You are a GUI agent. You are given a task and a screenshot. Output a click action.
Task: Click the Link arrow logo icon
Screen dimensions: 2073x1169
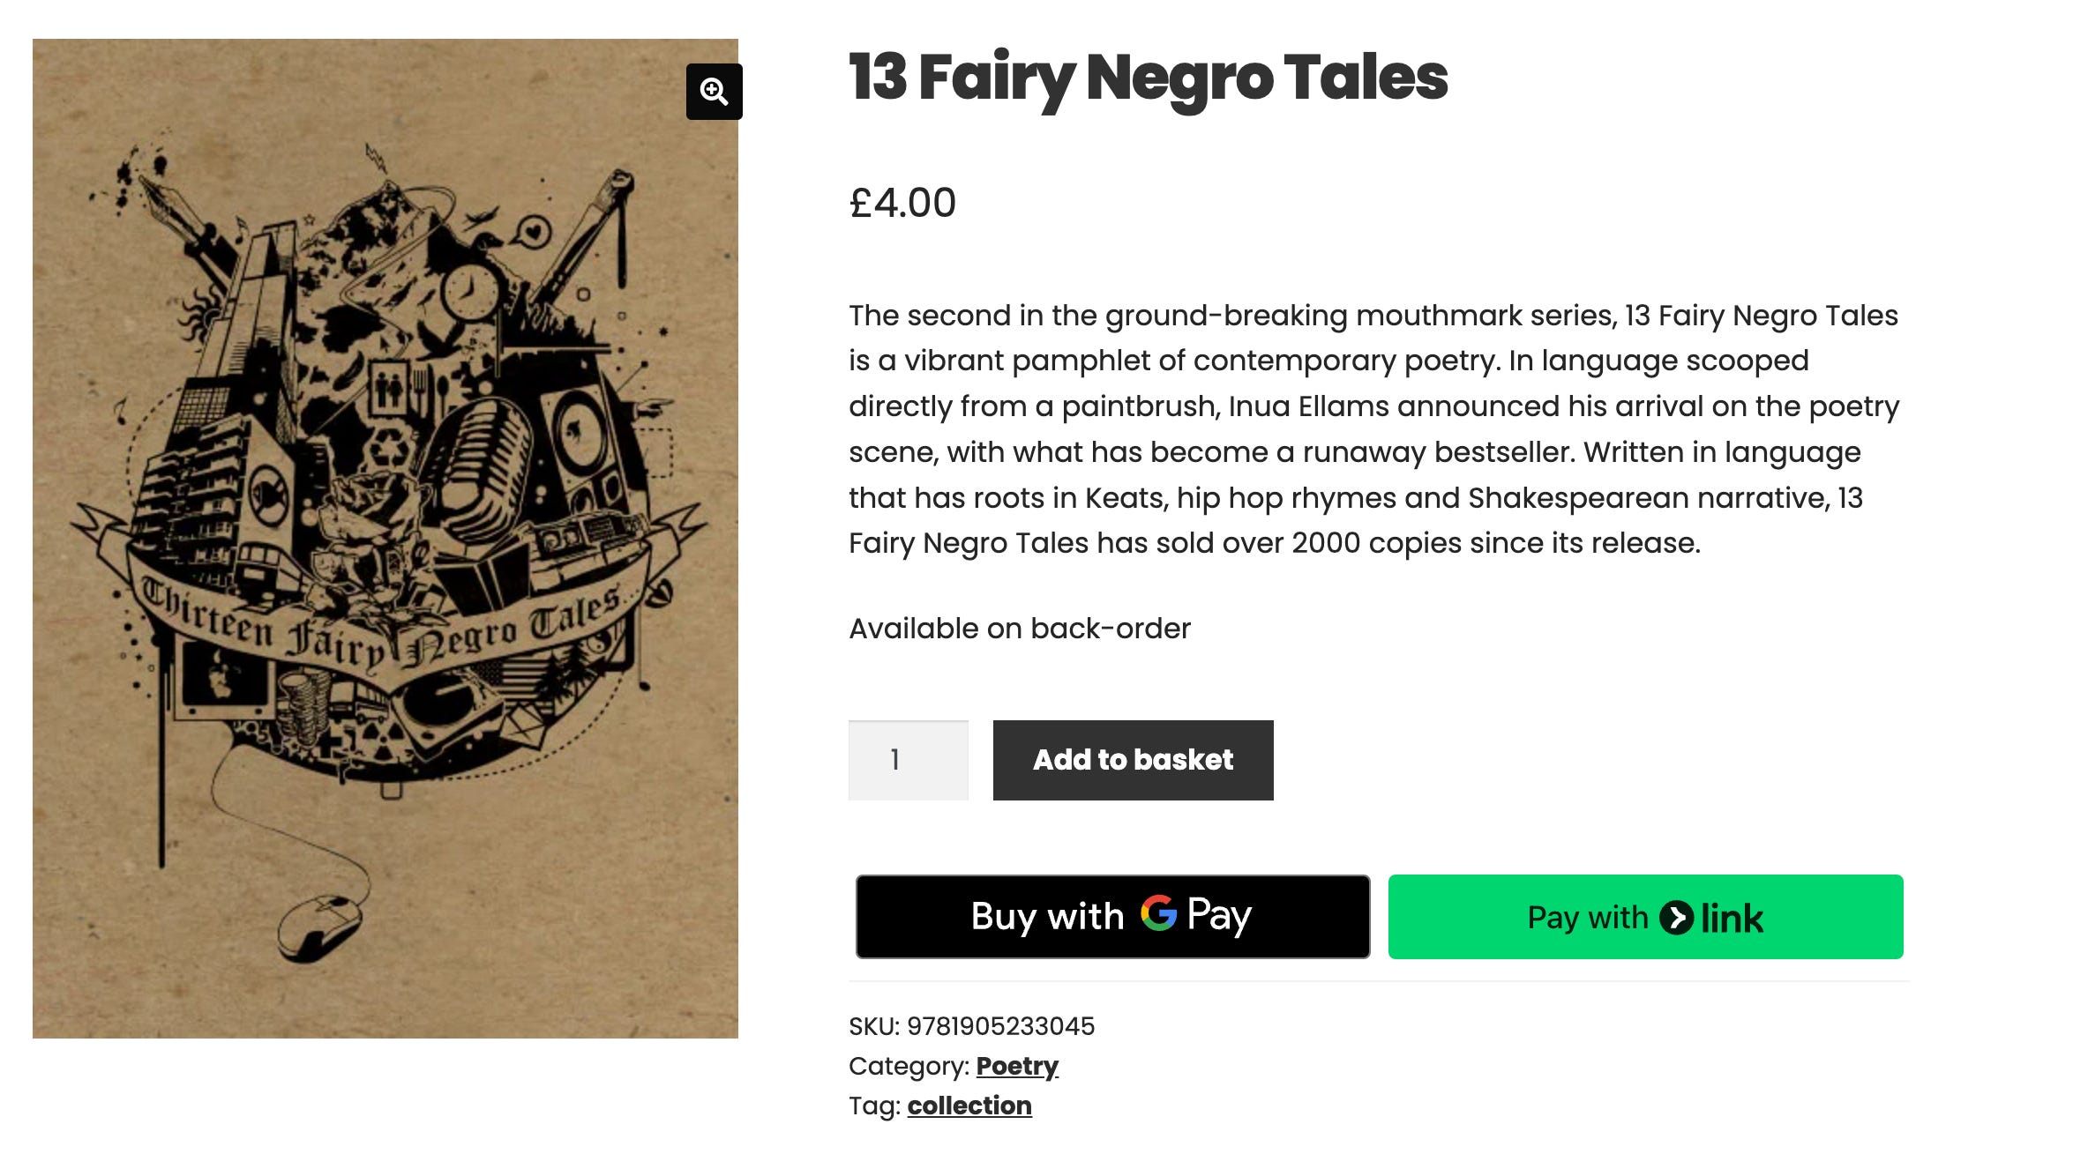1676,918
